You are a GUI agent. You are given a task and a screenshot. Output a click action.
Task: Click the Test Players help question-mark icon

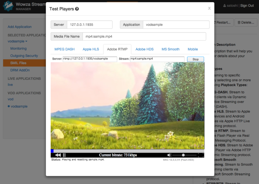pyautogui.click(x=77, y=9)
